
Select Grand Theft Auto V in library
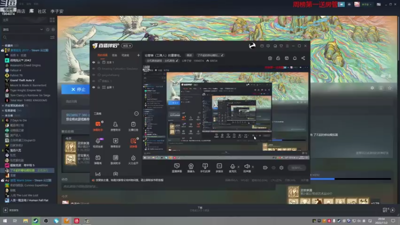tap(22, 80)
